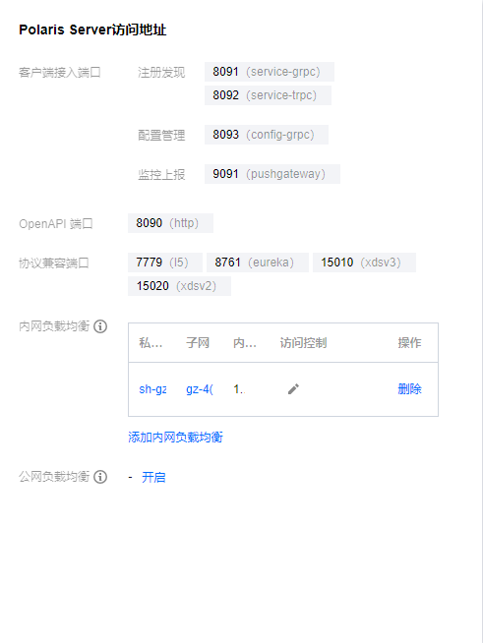Viewport: 483px width, 643px height.
Task: Open the gz-4 subnet link
Action: 200,388
